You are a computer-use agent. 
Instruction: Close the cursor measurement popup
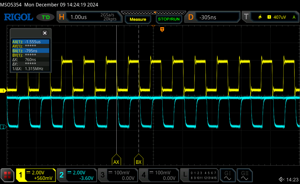point(45,33)
